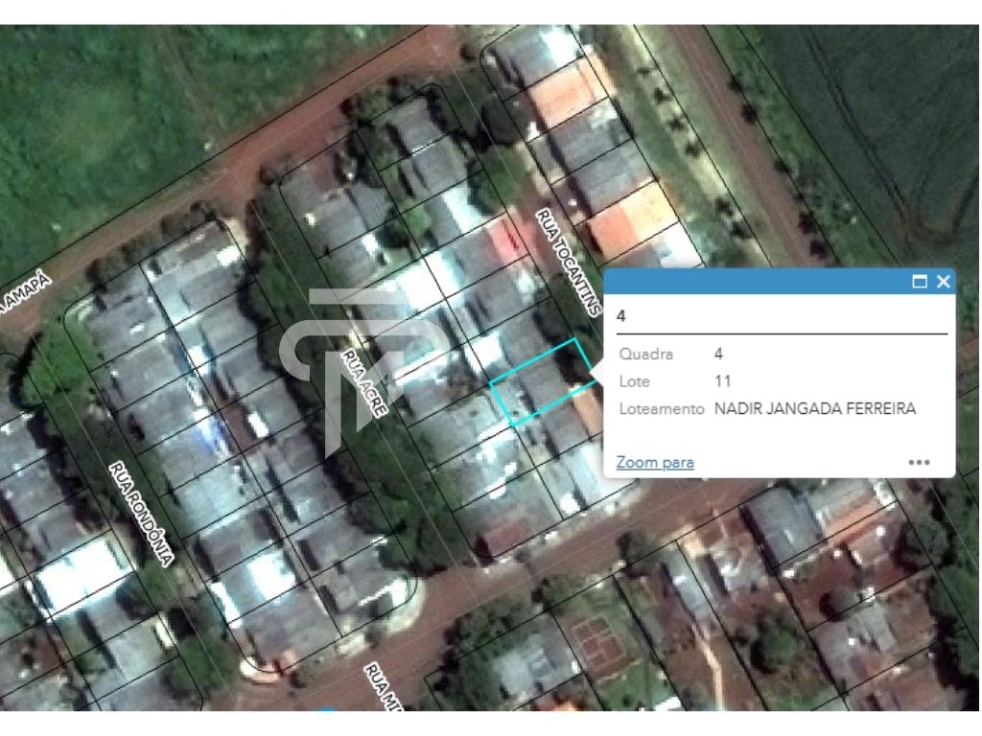Open the popup's three-dot options menu
The height and width of the screenshot is (736, 982).
(919, 462)
